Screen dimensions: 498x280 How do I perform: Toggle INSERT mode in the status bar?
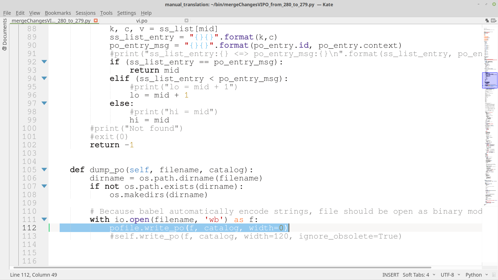click(x=391, y=275)
